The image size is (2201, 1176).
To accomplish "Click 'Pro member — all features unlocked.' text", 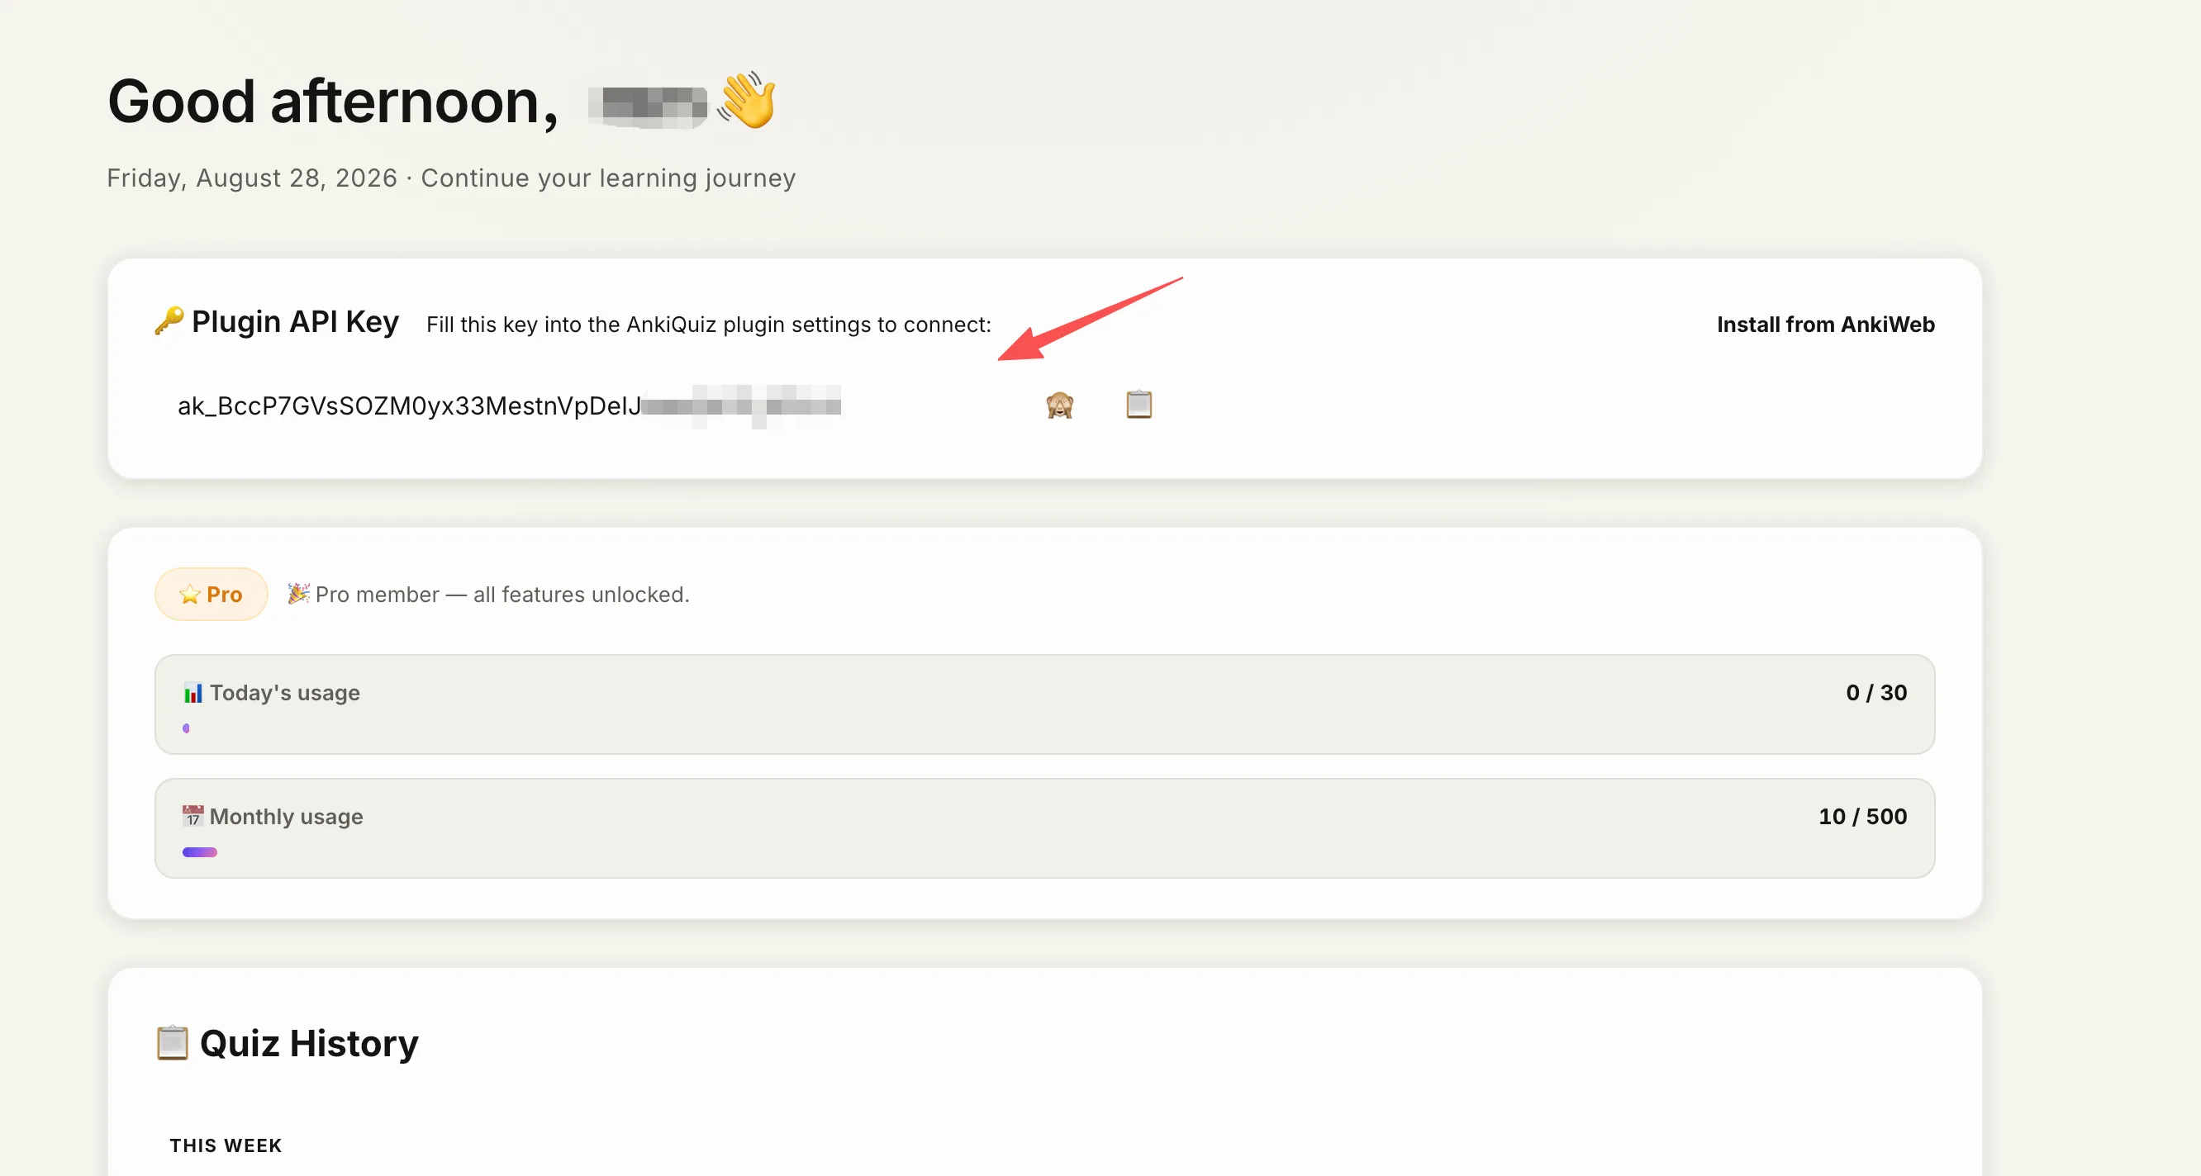I will point(502,595).
